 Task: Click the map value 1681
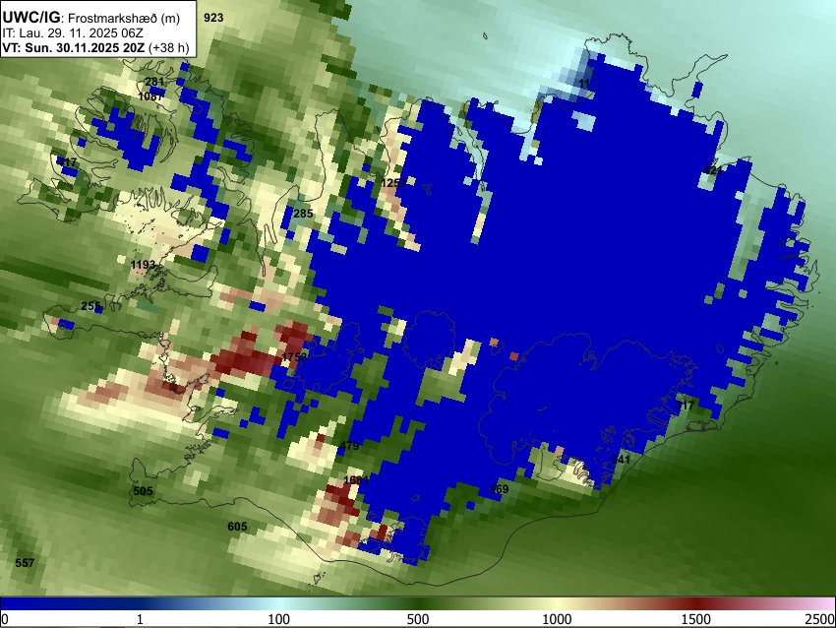pyautogui.click(x=356, y=479)
